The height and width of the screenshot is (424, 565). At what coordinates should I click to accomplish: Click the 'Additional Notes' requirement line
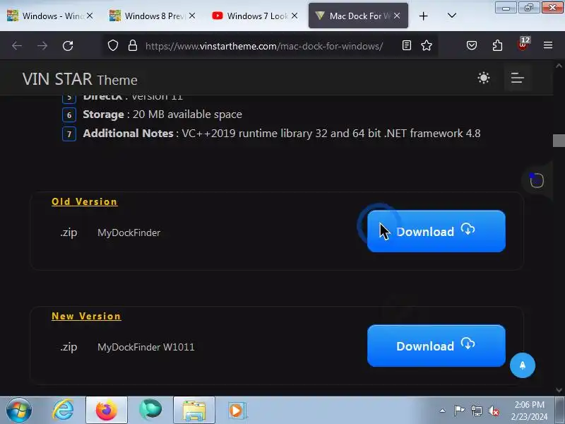pyautogui.click(x=281, y=134)
